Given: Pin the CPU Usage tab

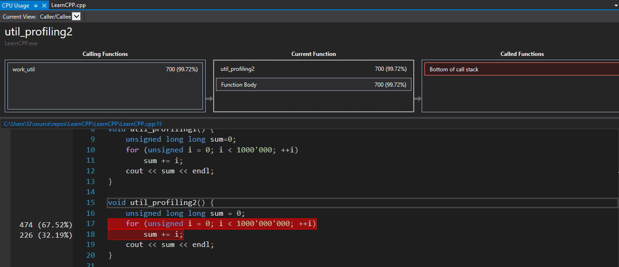Looking at the screenshot, I should click(x=36, y=6).
